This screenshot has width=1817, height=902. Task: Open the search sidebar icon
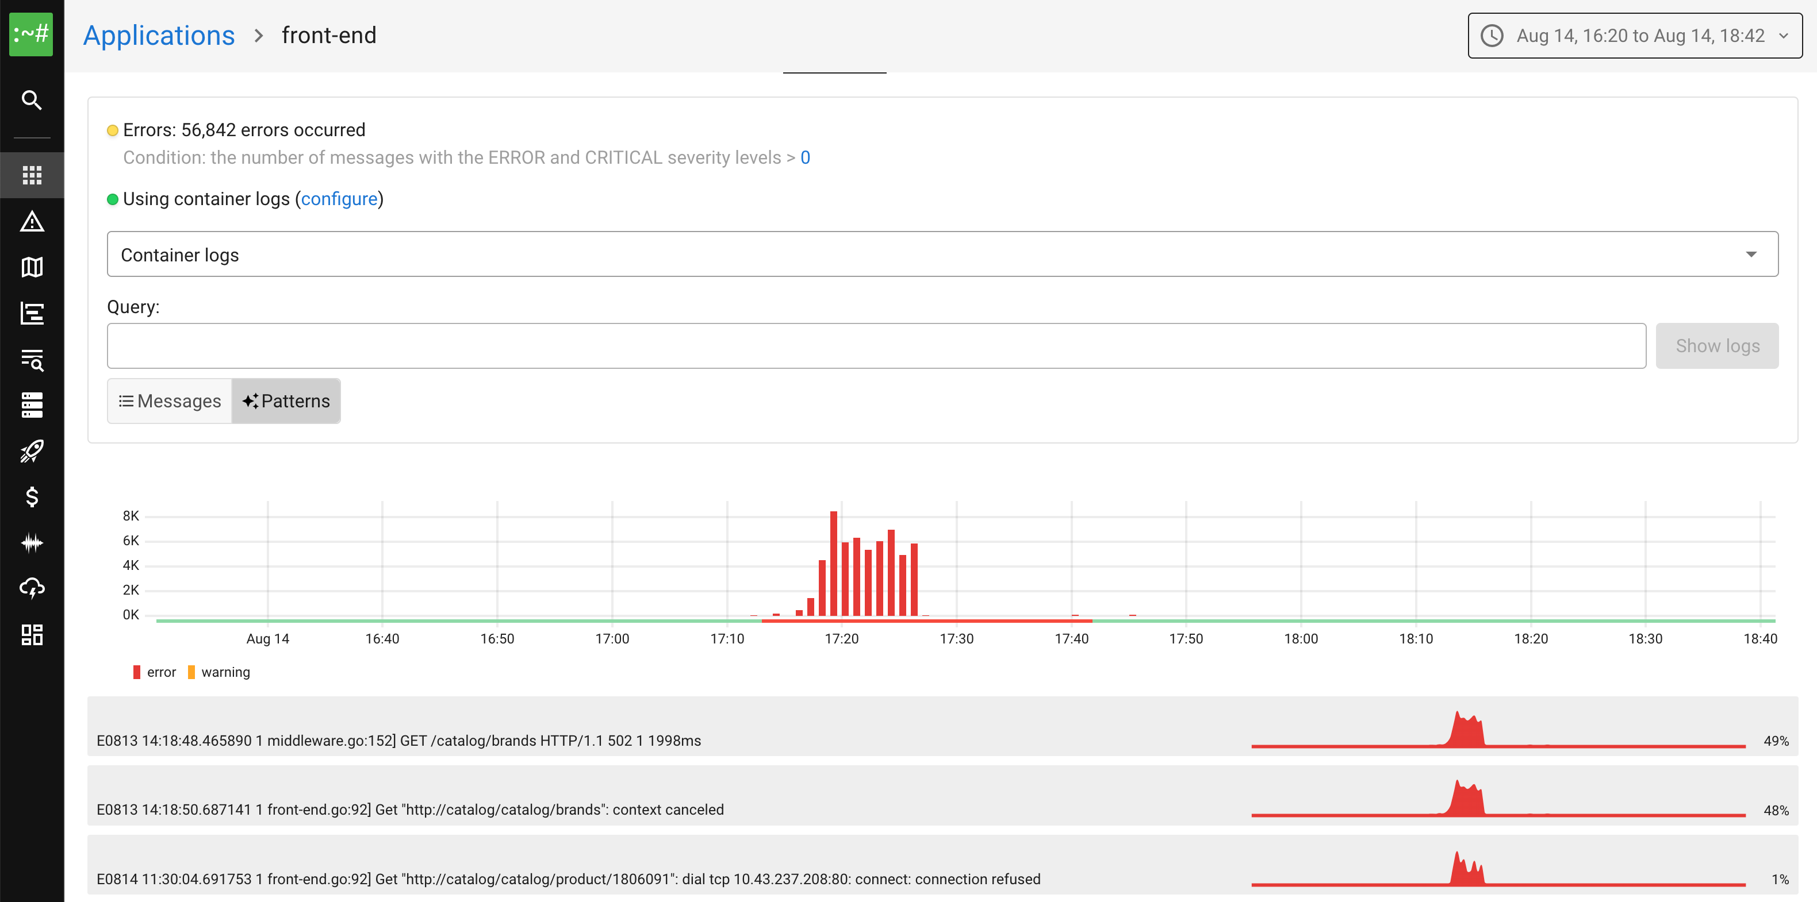(32, 101)
